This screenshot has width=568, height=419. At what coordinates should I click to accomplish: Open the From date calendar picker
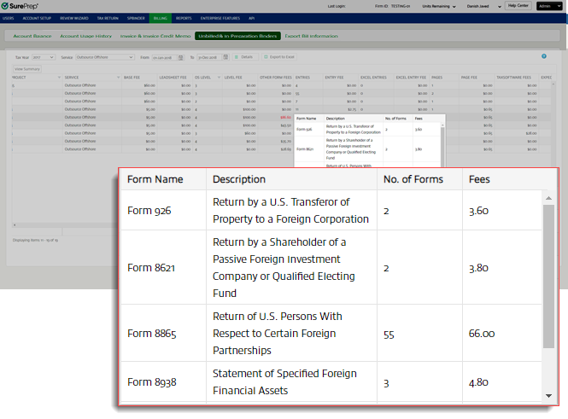[183, 56]
